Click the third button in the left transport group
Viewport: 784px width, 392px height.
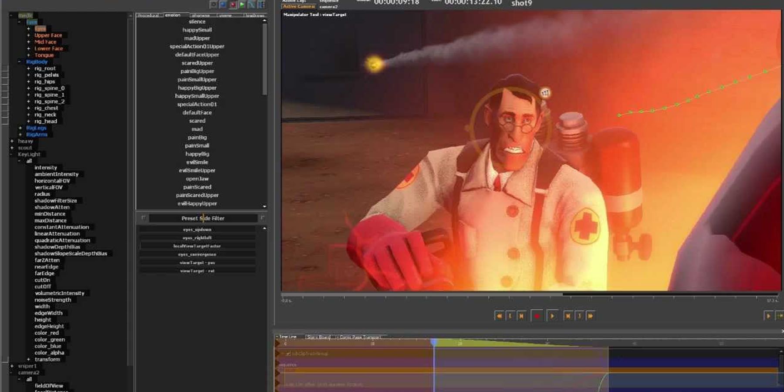pyautogui.click(x=521, y=316)
